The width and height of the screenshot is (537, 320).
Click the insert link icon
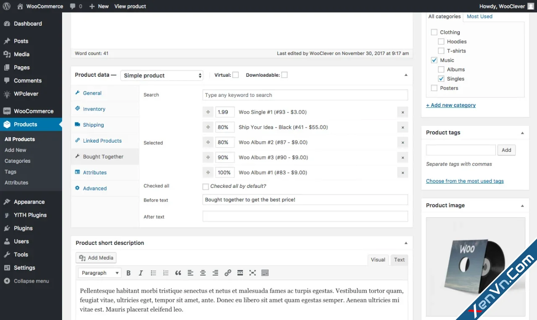click(x=228, y=273)
